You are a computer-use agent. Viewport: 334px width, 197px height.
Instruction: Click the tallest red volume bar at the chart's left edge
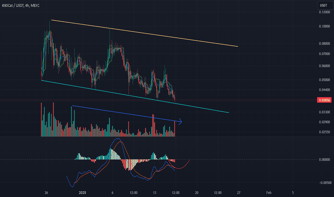pos(41,120)
